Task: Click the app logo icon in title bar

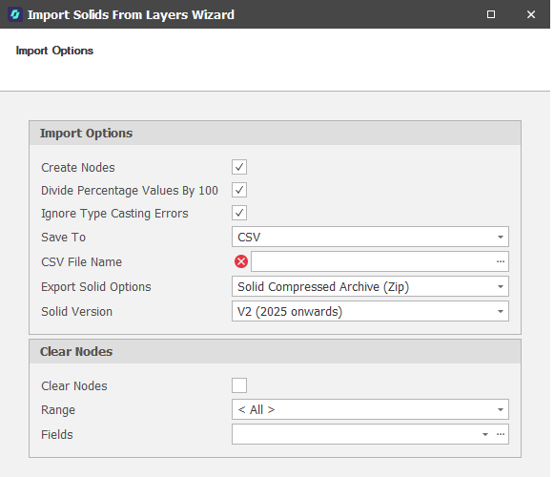Action: coord(15,14)
